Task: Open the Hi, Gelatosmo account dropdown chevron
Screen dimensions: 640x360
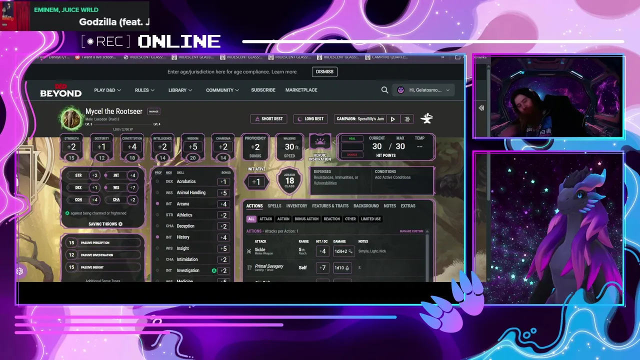Action: coord(447,90)
